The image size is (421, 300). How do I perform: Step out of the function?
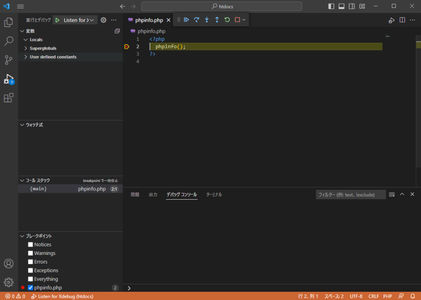(x=217, y=20)
